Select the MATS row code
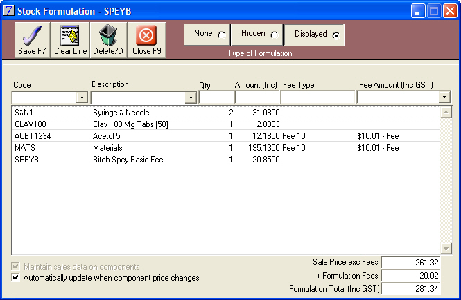Viewport: 461px width, 300px height. coord(25,148)
